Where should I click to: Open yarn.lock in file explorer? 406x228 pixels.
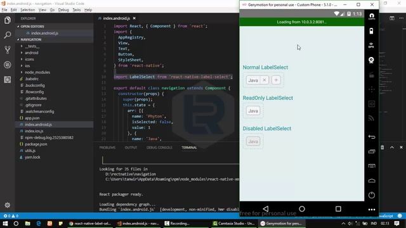(32, 157)
